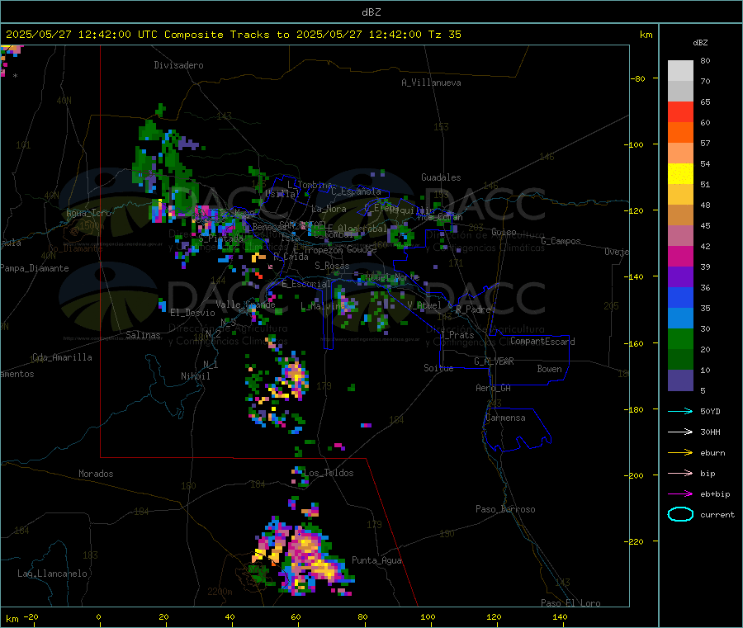Click the Los_Toldos place label
Viewport: 743px width, 628px height.
(329, 473)
